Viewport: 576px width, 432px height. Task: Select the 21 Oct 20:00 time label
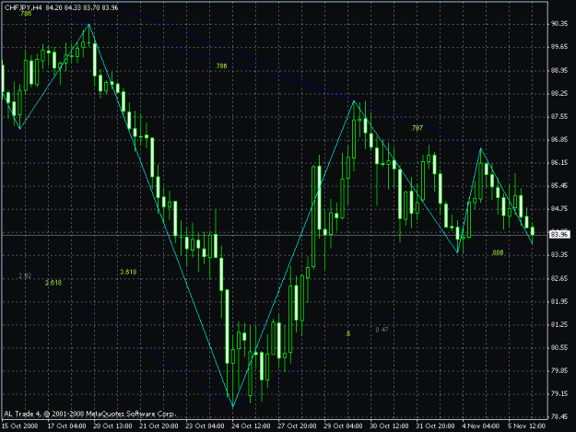pos(159,426)
